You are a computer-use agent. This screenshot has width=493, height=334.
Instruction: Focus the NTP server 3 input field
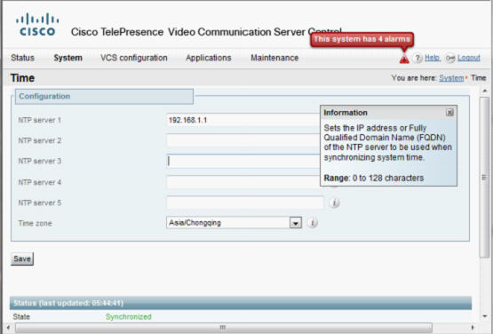coord(243,161)
